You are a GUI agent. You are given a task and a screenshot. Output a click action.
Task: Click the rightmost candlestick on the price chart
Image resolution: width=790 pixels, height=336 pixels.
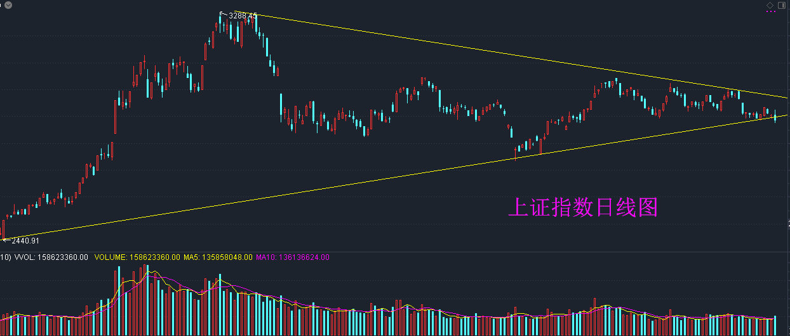point(775,115)
